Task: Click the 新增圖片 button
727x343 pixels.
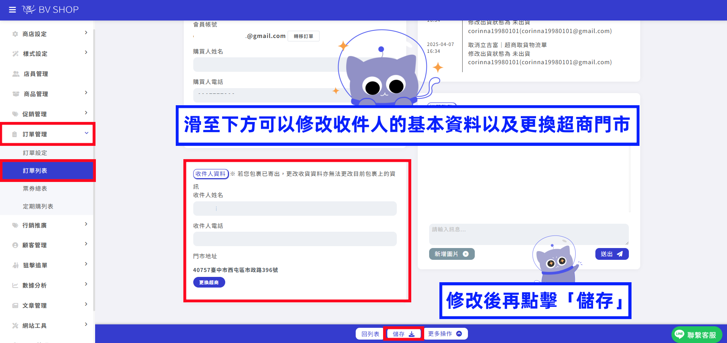Action: 452,254
